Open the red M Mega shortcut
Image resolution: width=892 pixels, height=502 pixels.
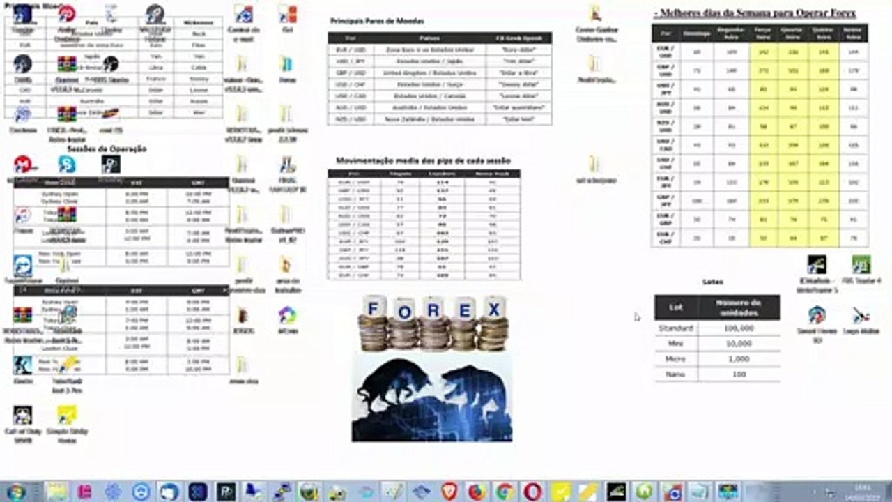pos(22,165)
